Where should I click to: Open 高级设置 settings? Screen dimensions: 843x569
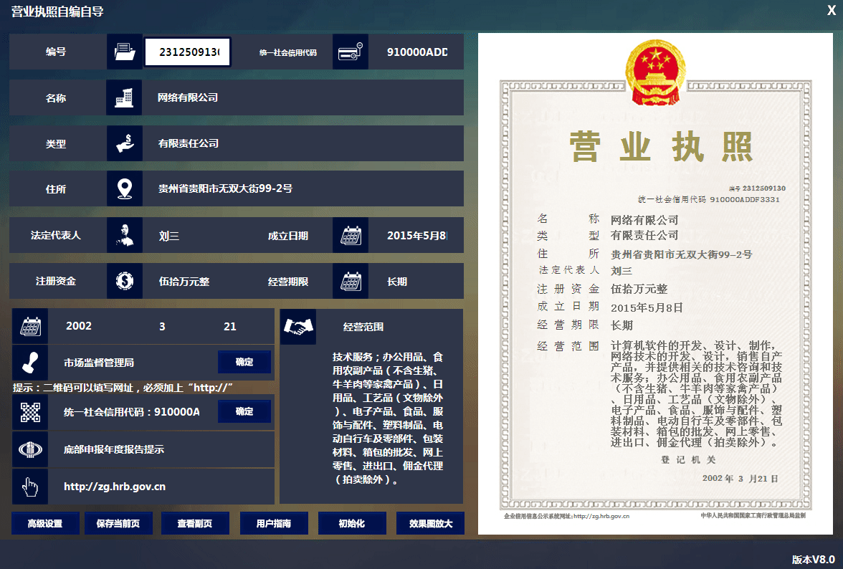tap(45, 522)
